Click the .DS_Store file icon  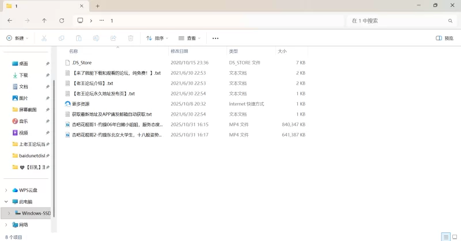67,63
